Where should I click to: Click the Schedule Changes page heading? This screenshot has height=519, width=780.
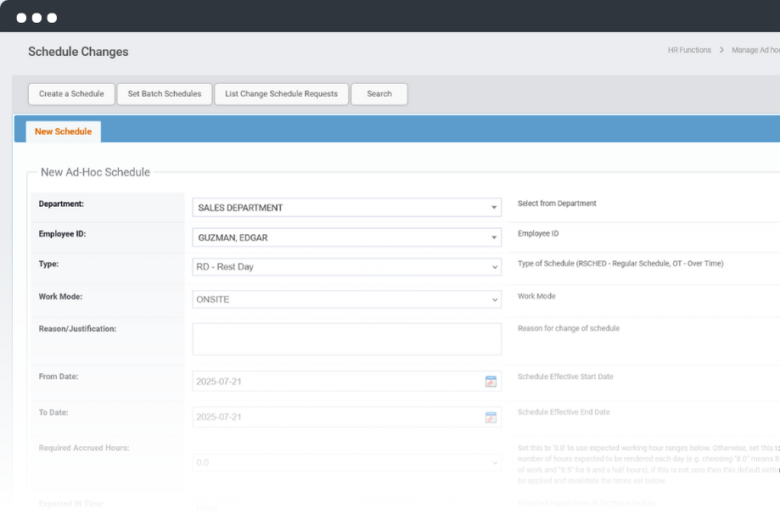pyautogui.click(x=78, y=52)
